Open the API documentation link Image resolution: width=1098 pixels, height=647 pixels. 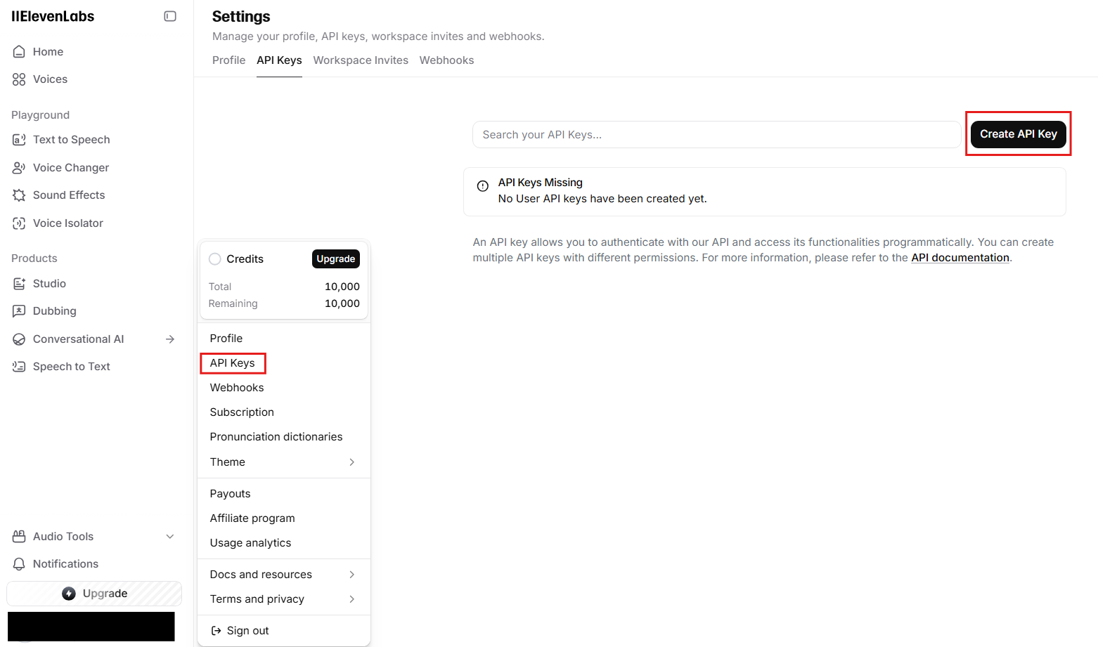pyautogui.click(x=960, y=258)
